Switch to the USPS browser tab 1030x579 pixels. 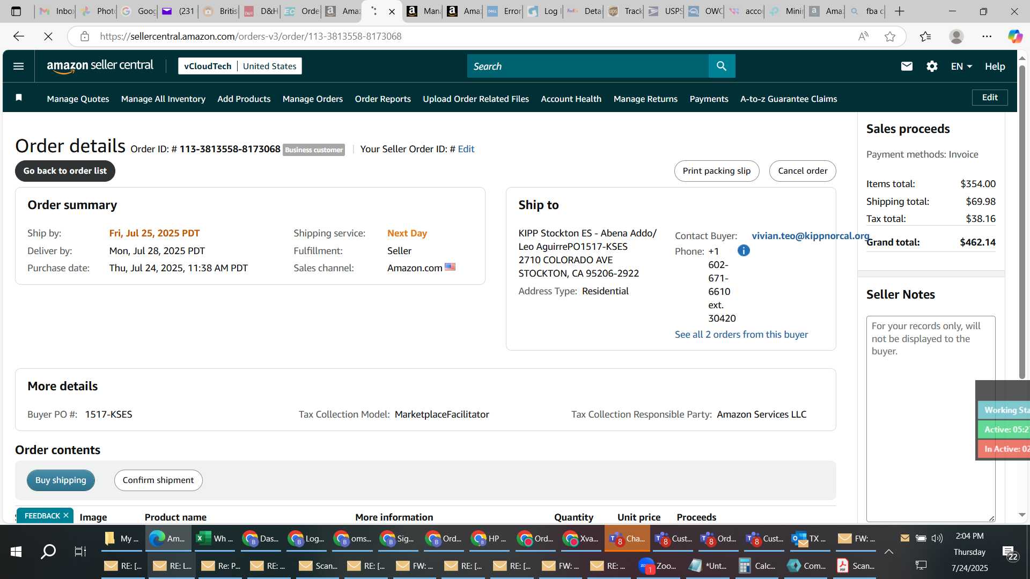click(x=664, y=11)
